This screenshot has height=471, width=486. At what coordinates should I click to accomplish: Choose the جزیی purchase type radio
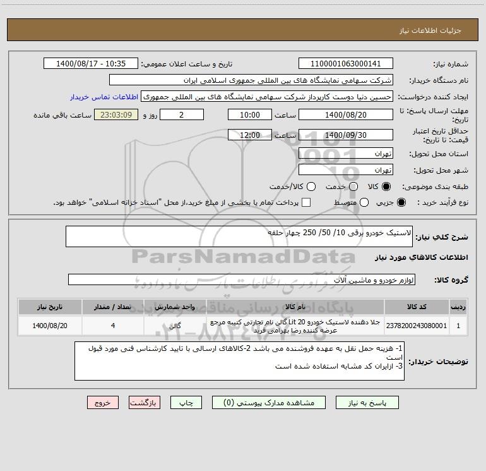pyautogui.click(x=401, y=202)
